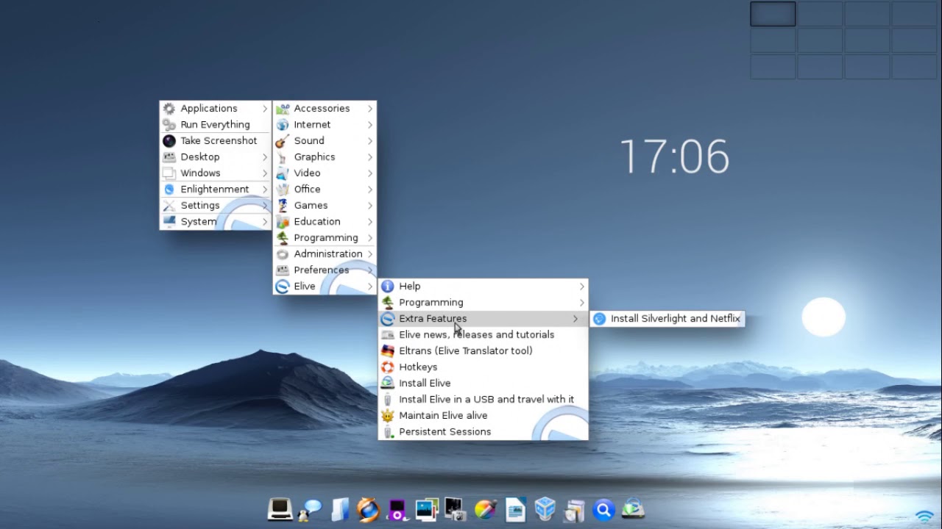The image size is (942, 529).
Task: Click the info icon beside Help
Action: (387, 286)
